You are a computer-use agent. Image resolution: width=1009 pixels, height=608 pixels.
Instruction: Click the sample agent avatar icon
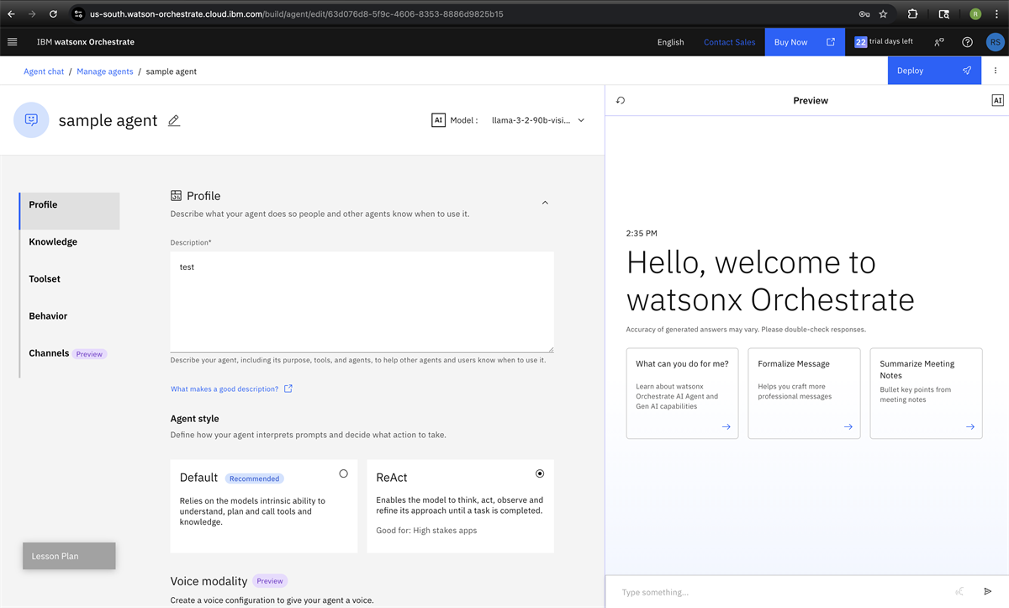click(31, 120)
